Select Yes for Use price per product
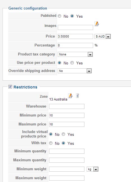Image resolution: width=131 pixels, height=182 pixels. point(72,63)
